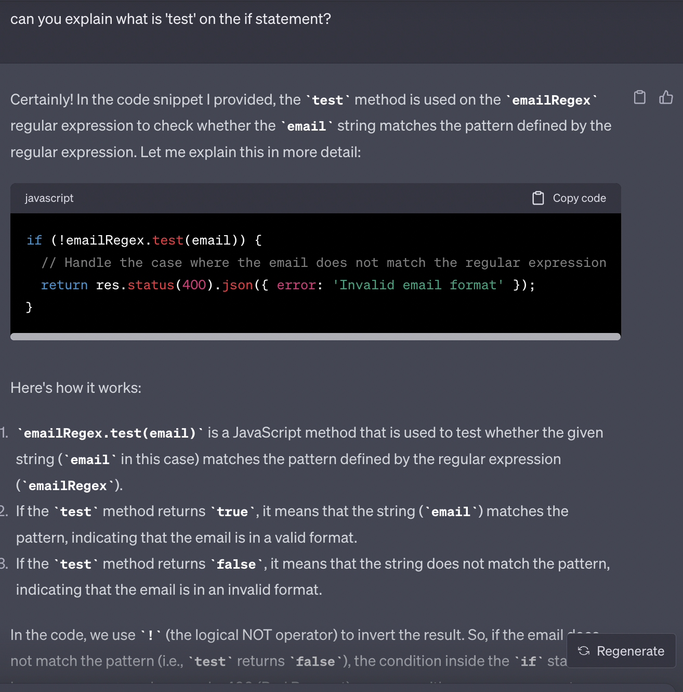
Task: Click the 'emailRegex.test(email)' inline code in list
Action: (110, 433)
